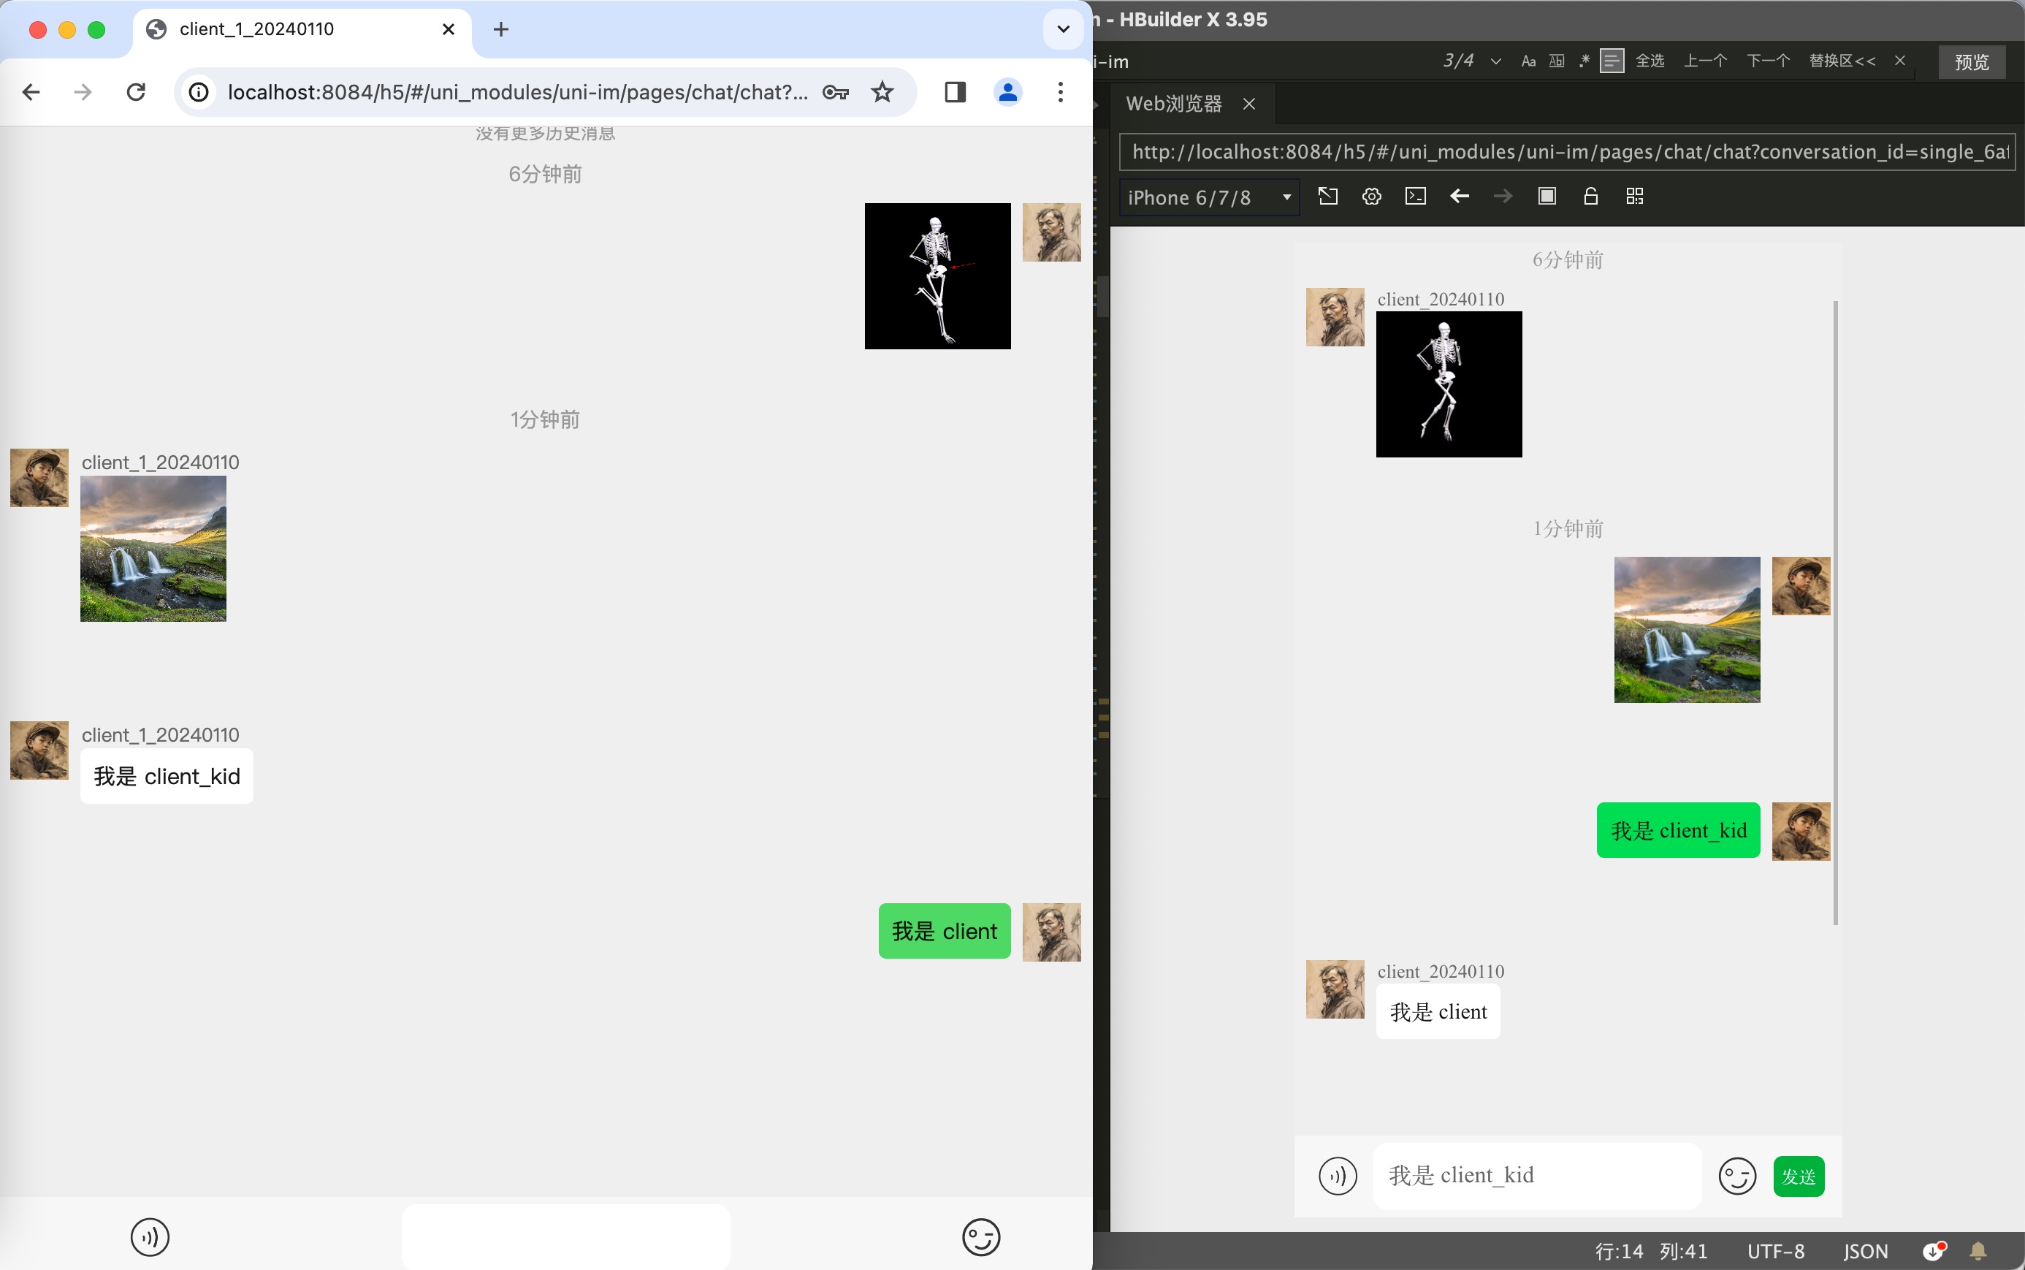Click the empty message input in Chrome chat

[x=566, y=1236]
